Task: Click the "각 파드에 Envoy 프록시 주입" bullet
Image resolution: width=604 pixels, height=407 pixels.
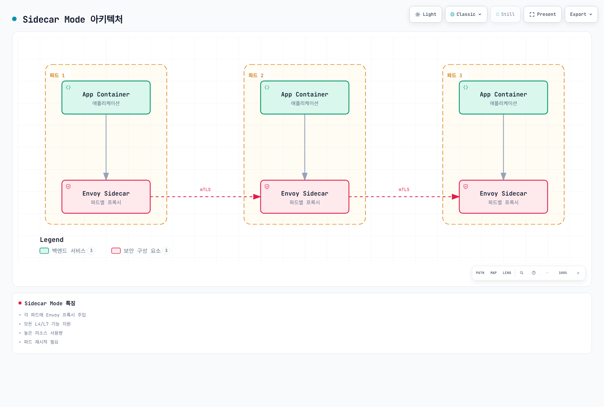Action: click(x=55, y=315)
